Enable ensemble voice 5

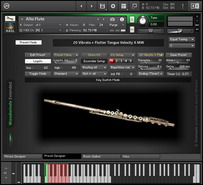point(131,61)
